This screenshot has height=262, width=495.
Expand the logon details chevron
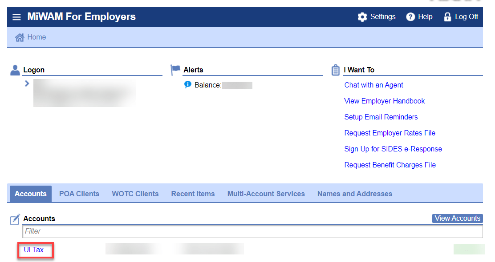tap(27, 83)
